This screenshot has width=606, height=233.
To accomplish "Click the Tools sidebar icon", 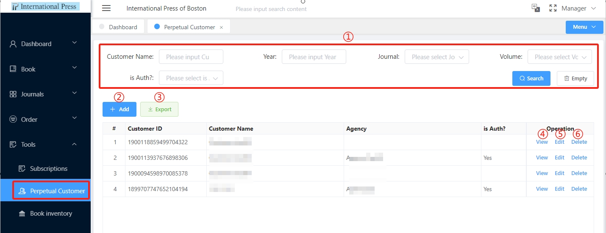I will (x=13, y=144).
